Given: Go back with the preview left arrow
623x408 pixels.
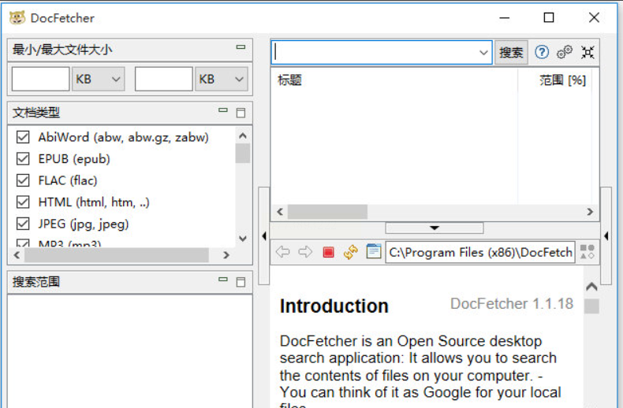Looking at the screenshot, I should (282, 251).
